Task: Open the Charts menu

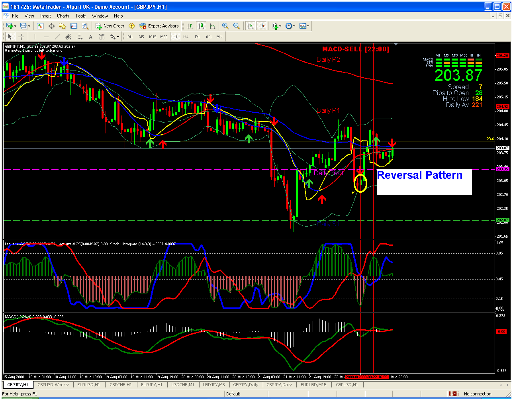Action: [63, 16]
